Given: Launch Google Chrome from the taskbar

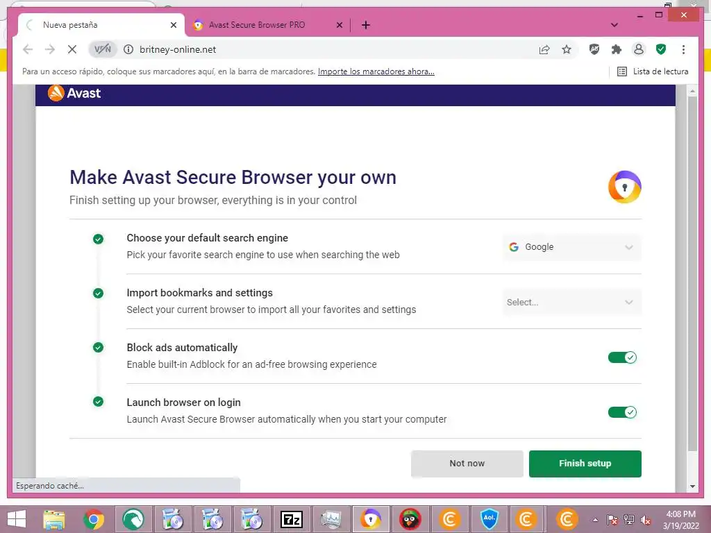Looking at the screenshot, I should point(94,519).
